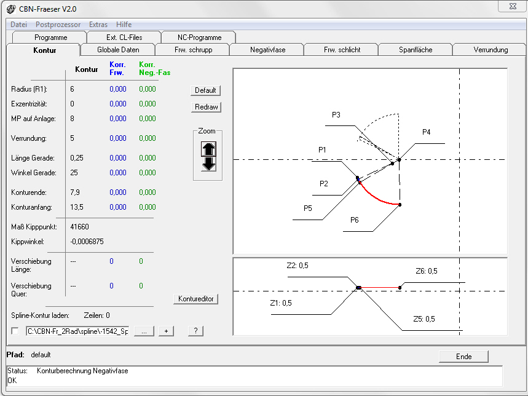This screenshot has width=528, height=396.
Task: Switch to the Globale Daten tab
Action: (118, 50)
